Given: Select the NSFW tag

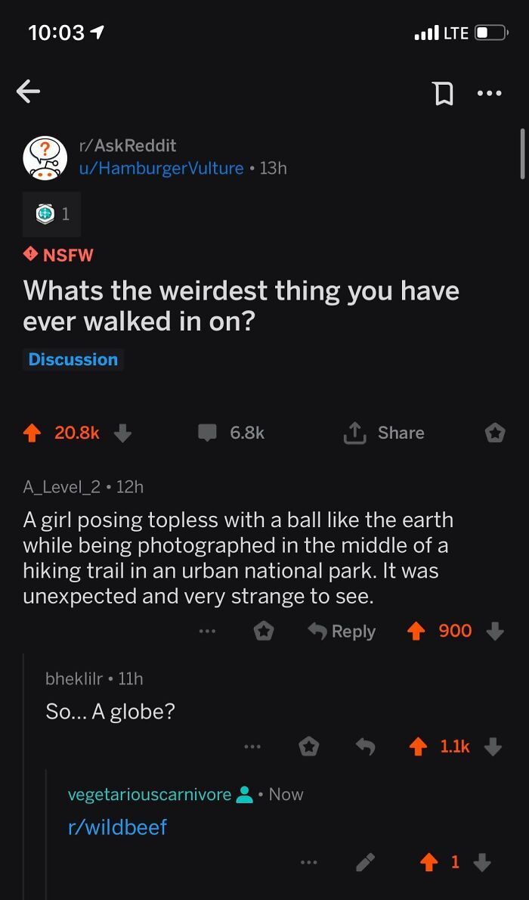Looking at the screenshot, I should point(57,256).
